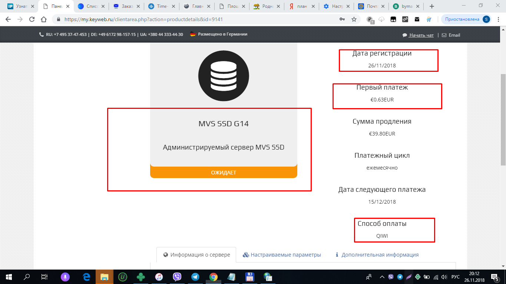
Task: Select the Информация о сервере tab
Action: pyautogui.click(x=196, y=255)
